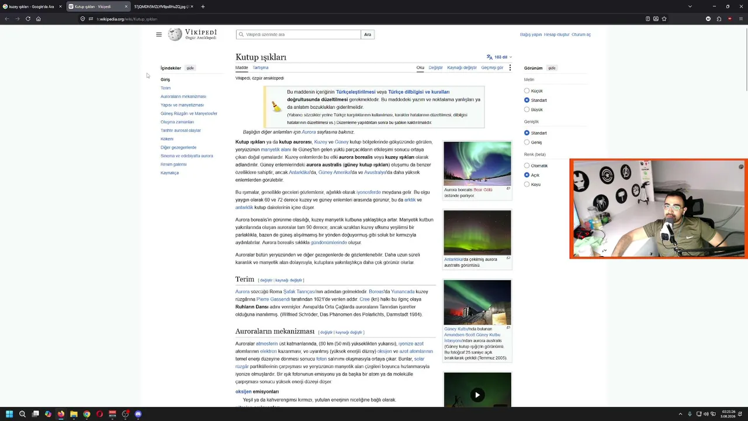Launch File Explorer from the taskbar
748x421 pixels.
74,414
